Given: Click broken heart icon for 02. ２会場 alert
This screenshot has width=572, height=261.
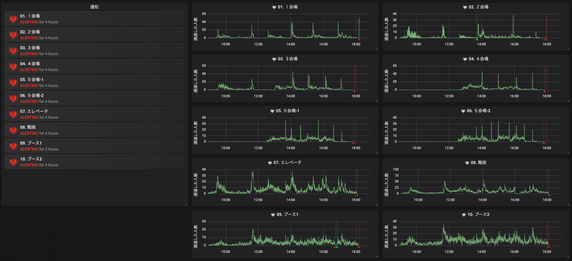Looking at the screenshot, I should [x=13, y=35].
